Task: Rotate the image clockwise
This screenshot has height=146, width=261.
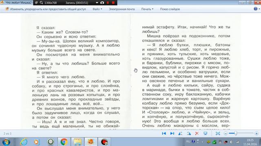Action: coord(188,133)
